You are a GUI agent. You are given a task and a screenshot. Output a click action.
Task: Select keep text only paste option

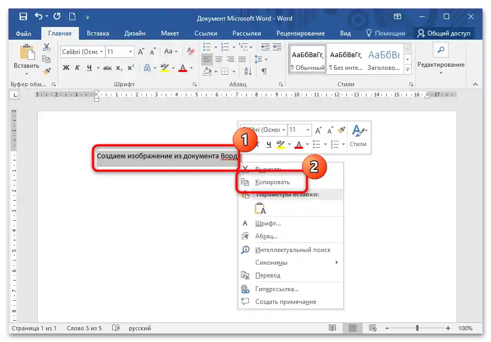[261, 209]
